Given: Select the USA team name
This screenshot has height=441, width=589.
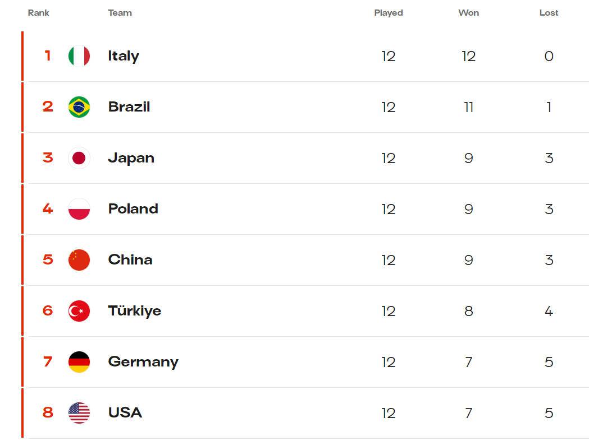Looking at the screenshot, I should tap(125, 413).
